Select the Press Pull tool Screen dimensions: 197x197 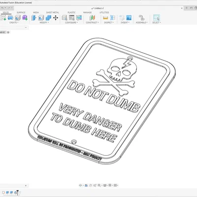(x=34, y=18)
